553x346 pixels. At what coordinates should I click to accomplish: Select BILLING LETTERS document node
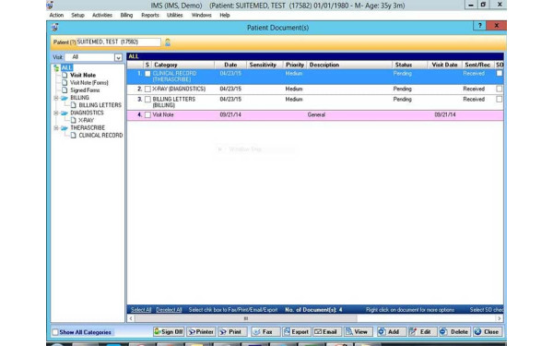100,105
